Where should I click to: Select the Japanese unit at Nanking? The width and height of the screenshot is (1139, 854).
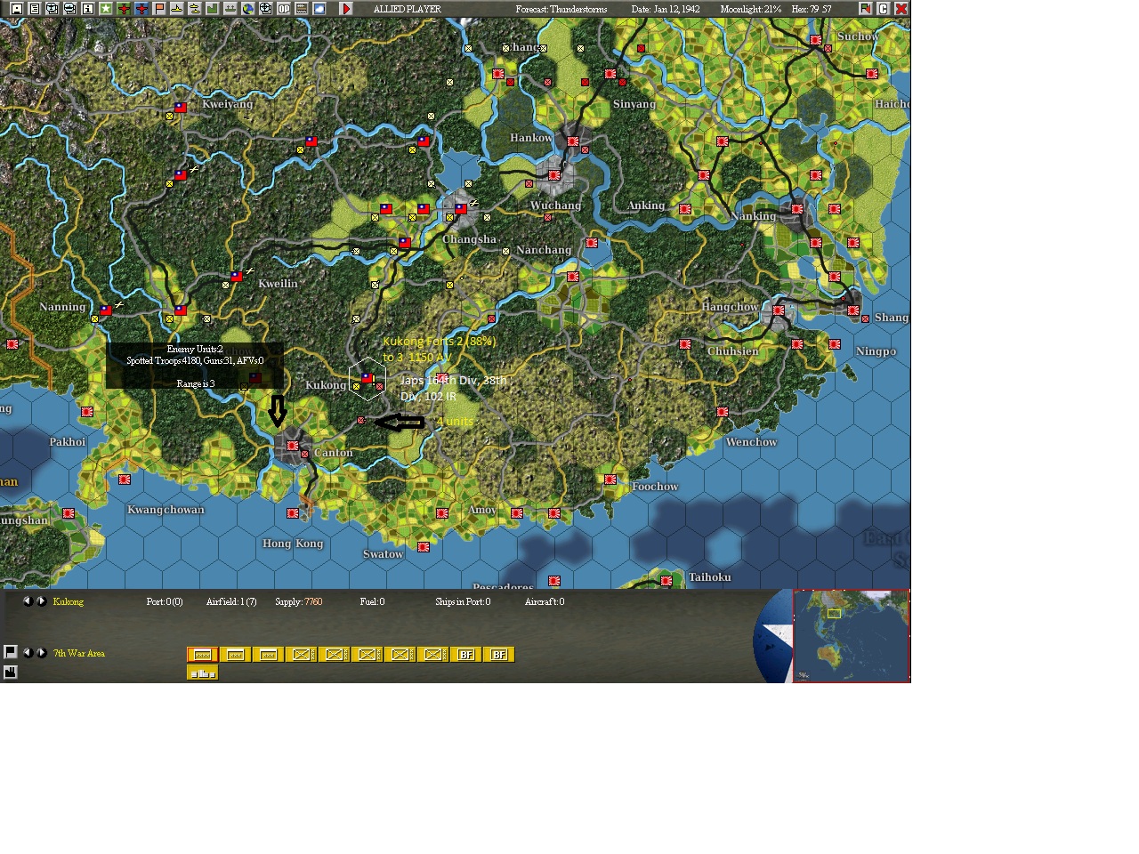[797, 209]
